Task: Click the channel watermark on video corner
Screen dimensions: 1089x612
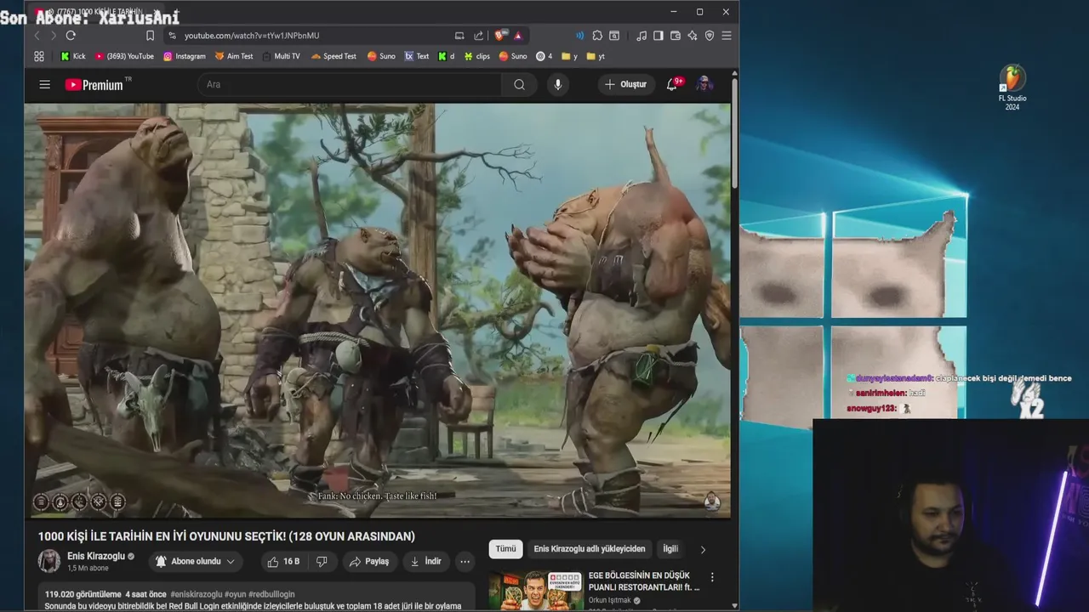Action: [712, 501]
